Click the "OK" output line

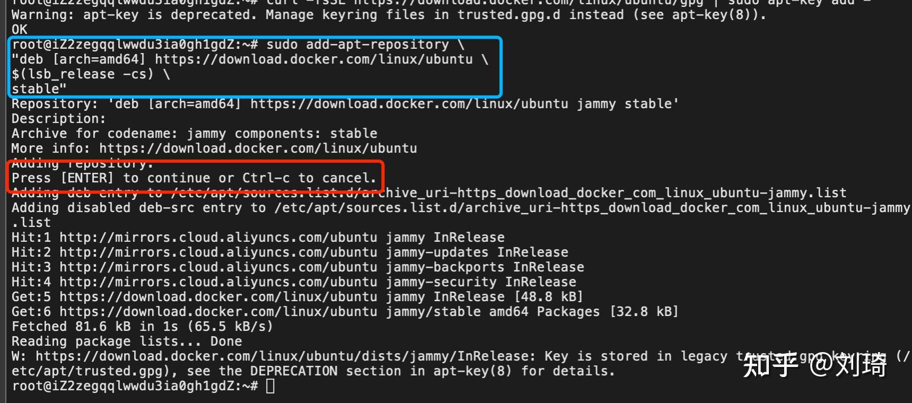pyautogui.click(x=20, y=30)
